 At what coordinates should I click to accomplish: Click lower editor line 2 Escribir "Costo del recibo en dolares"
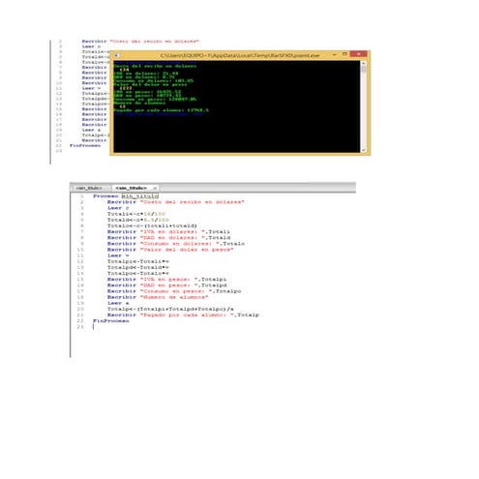[x=176, y=202]
